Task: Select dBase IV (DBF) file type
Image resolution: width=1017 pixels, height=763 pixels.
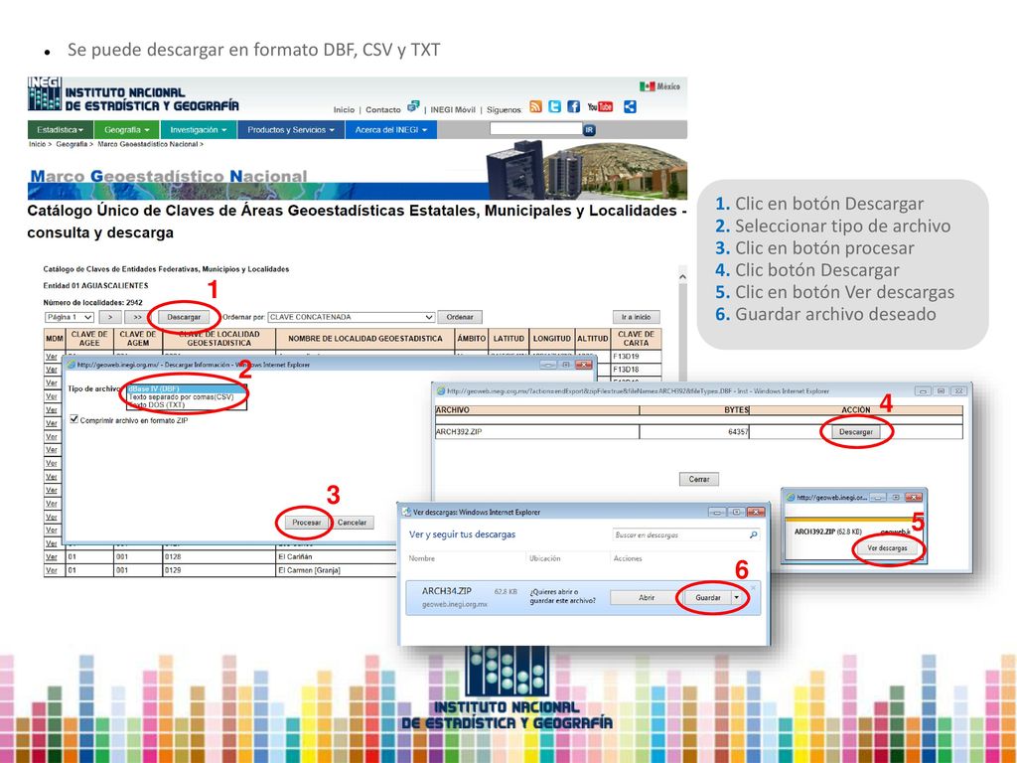Action: pos(187,389)
